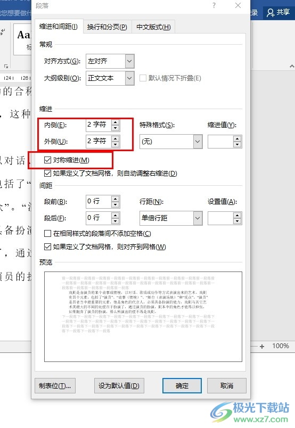Click the line spacing set value input field
Image resolution: width=295 pixels, height=428 pixels.
tap(220, 218)
